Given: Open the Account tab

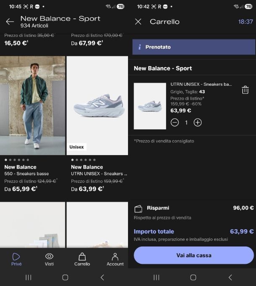Looking at the screenshot, I should (115, 259).
